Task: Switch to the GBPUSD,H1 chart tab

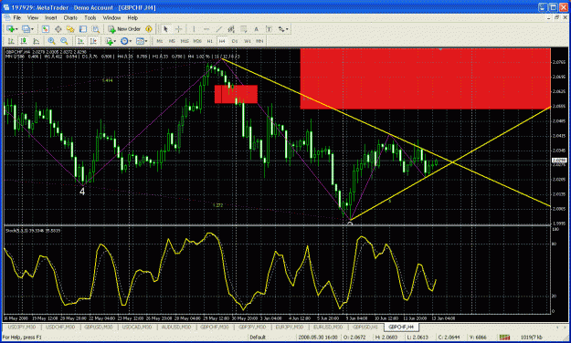Action: [x=365, y=327]
